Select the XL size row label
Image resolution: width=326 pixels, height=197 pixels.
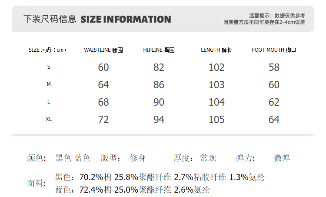(49, 119)
